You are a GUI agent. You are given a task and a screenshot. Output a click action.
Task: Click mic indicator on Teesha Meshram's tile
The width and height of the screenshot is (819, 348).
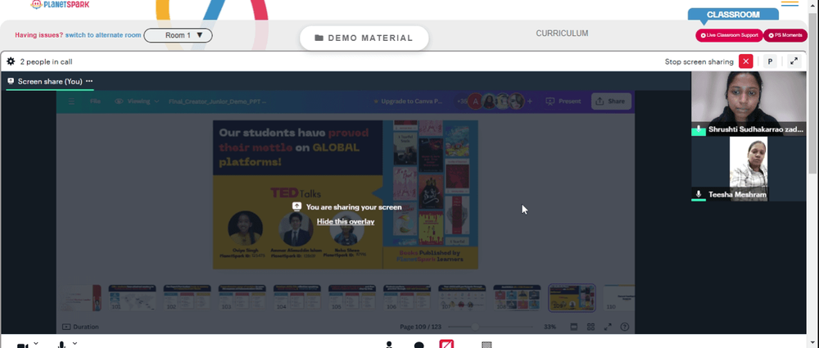699,194
